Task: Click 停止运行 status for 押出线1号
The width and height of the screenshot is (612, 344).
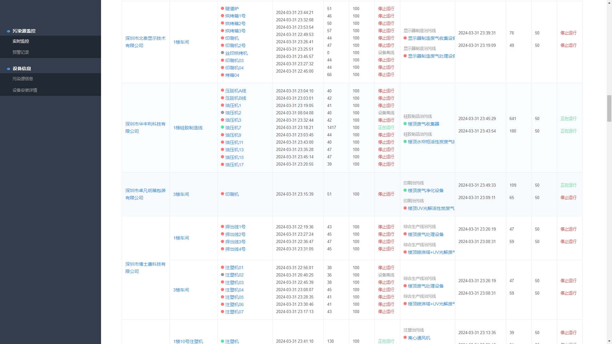Action: click(x=386, y=227)
